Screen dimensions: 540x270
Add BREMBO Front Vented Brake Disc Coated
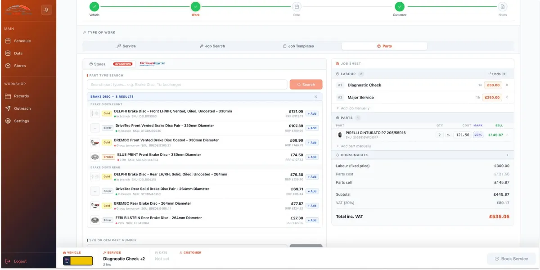tap(312, 143)
